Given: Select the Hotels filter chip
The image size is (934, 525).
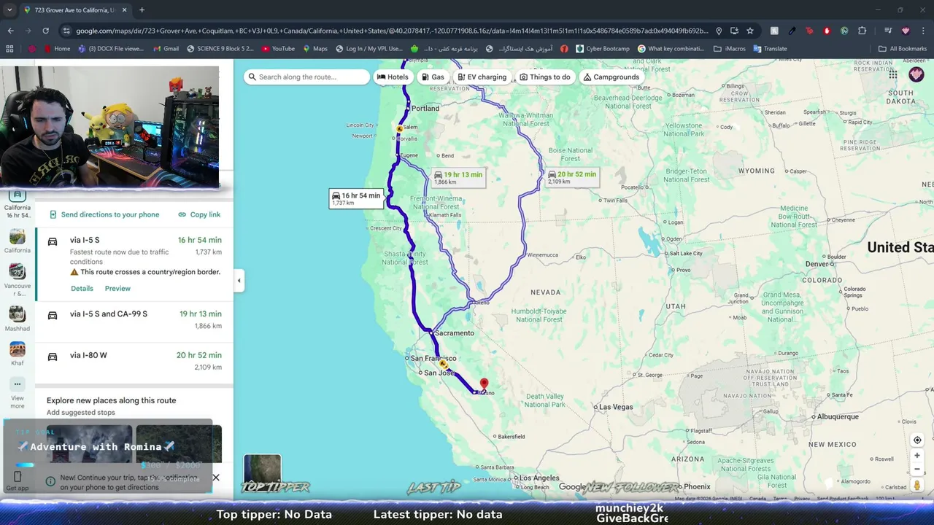Looking at the screenshot, I should [x=393, y=77].
